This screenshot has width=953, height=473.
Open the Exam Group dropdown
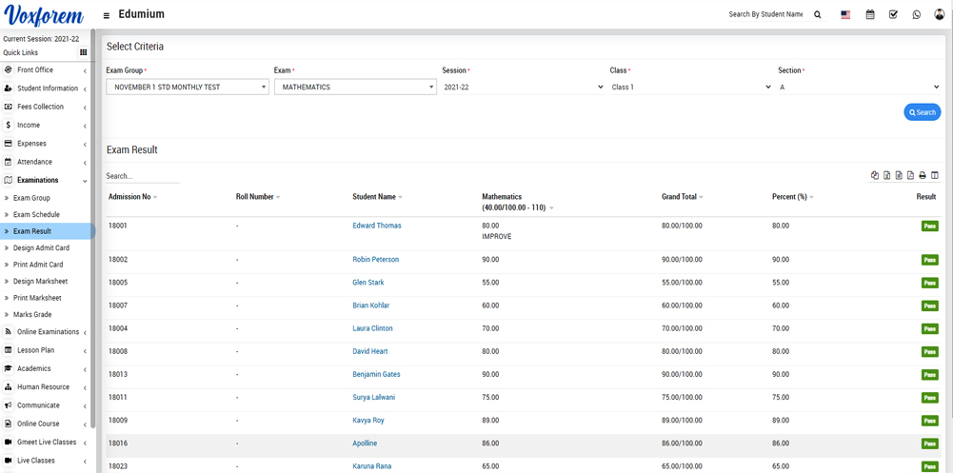click(187, 88)
